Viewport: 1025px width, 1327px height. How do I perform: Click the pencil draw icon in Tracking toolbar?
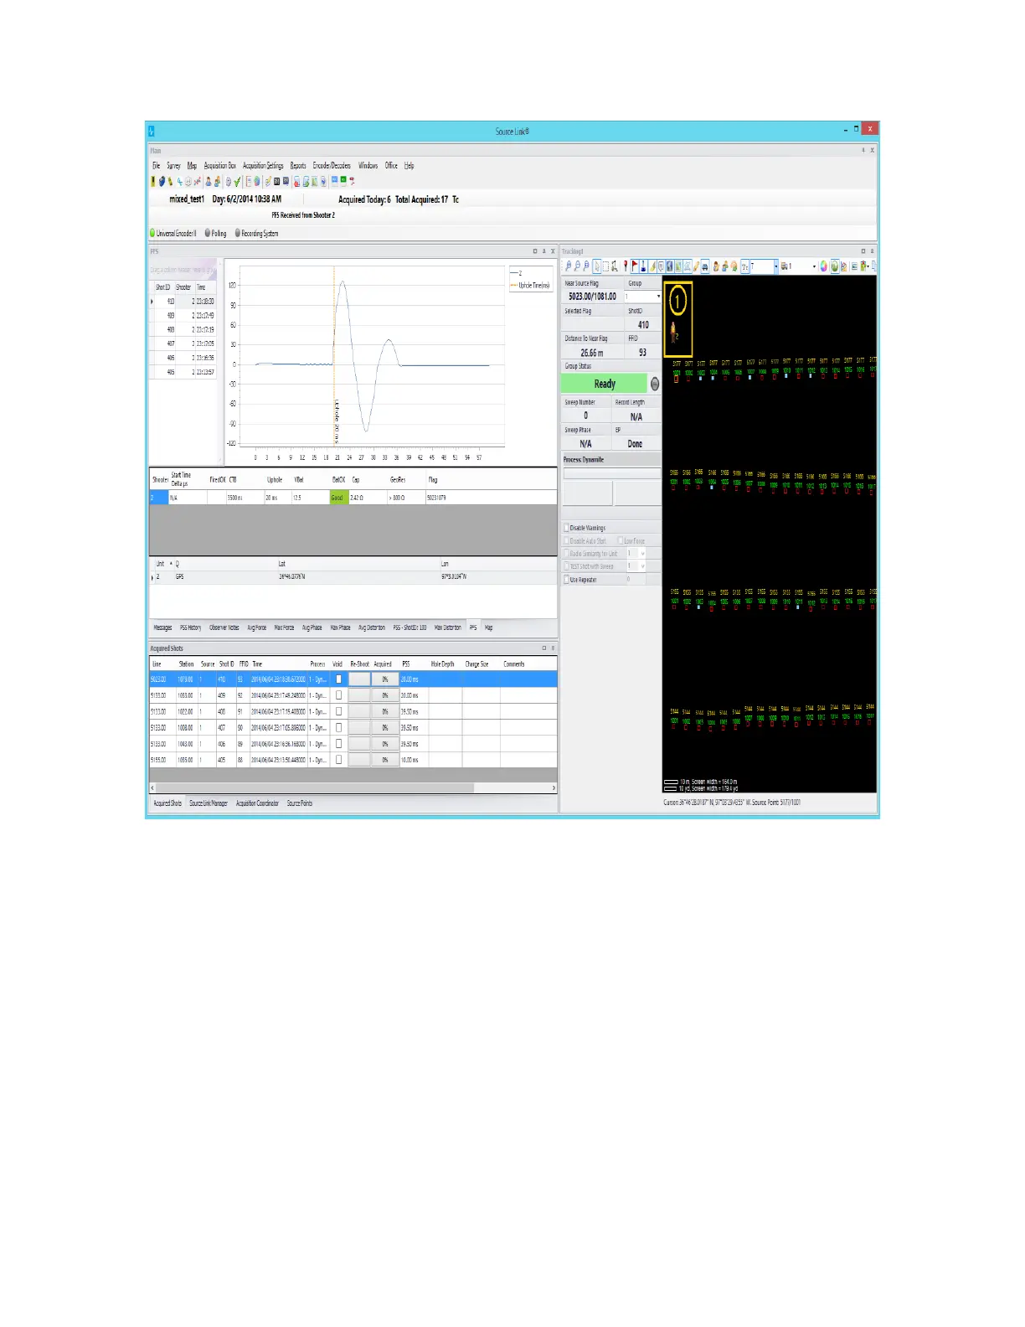[x=696, y=266]
